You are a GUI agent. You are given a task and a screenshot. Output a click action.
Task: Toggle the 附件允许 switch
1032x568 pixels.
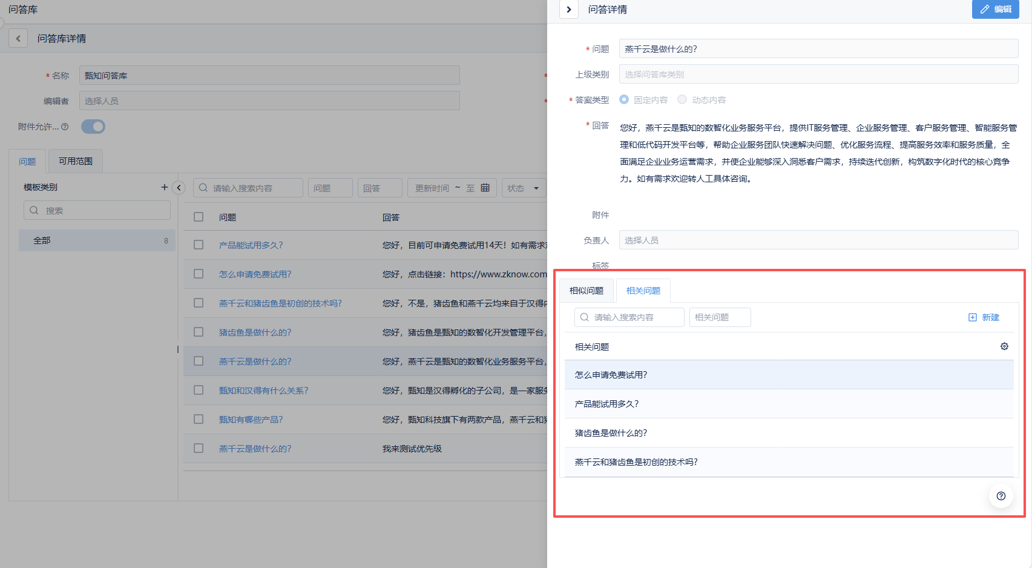point(93,127)
